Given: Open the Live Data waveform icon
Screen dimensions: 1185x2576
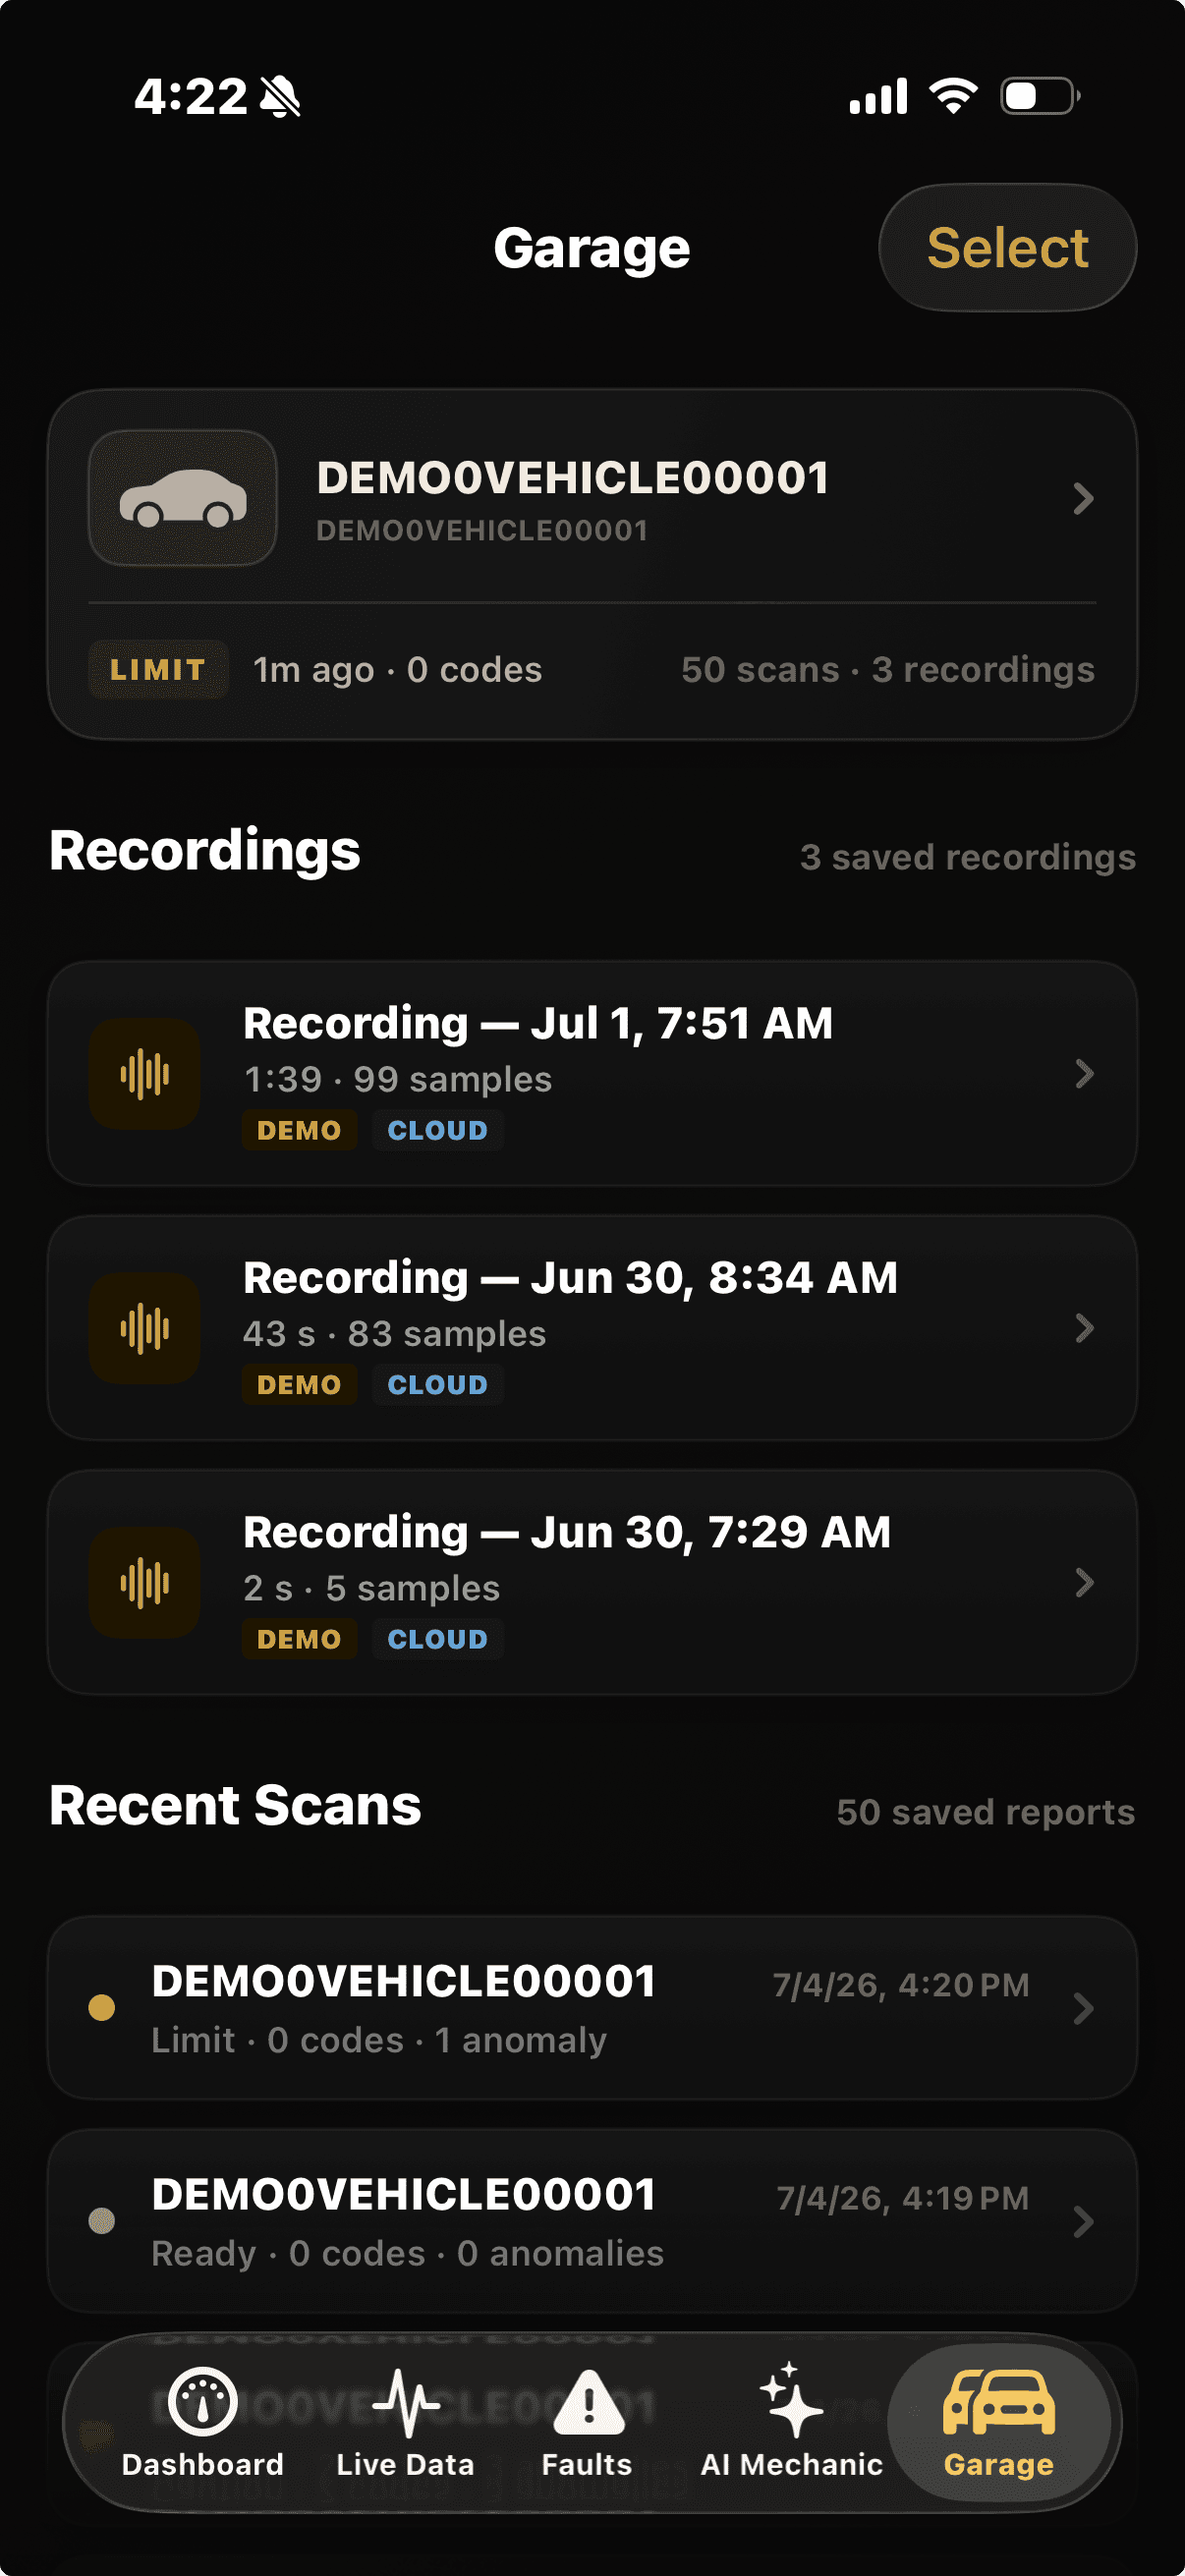Looking at the screenshot, I should (x=405, y=2402).
